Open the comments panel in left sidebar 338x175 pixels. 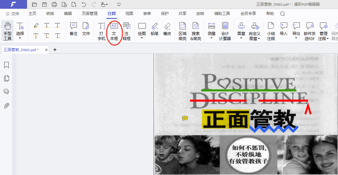point(6,92)
